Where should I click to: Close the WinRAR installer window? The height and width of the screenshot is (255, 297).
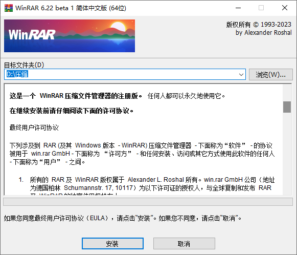tap(285, 8)
